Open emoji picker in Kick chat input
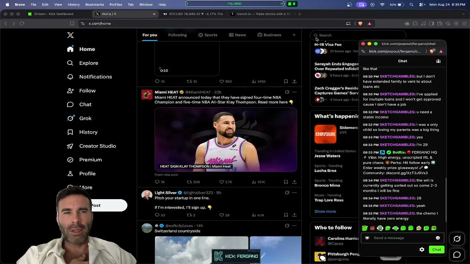This screenshot has width=470, height=264. (x=438, y=238)
